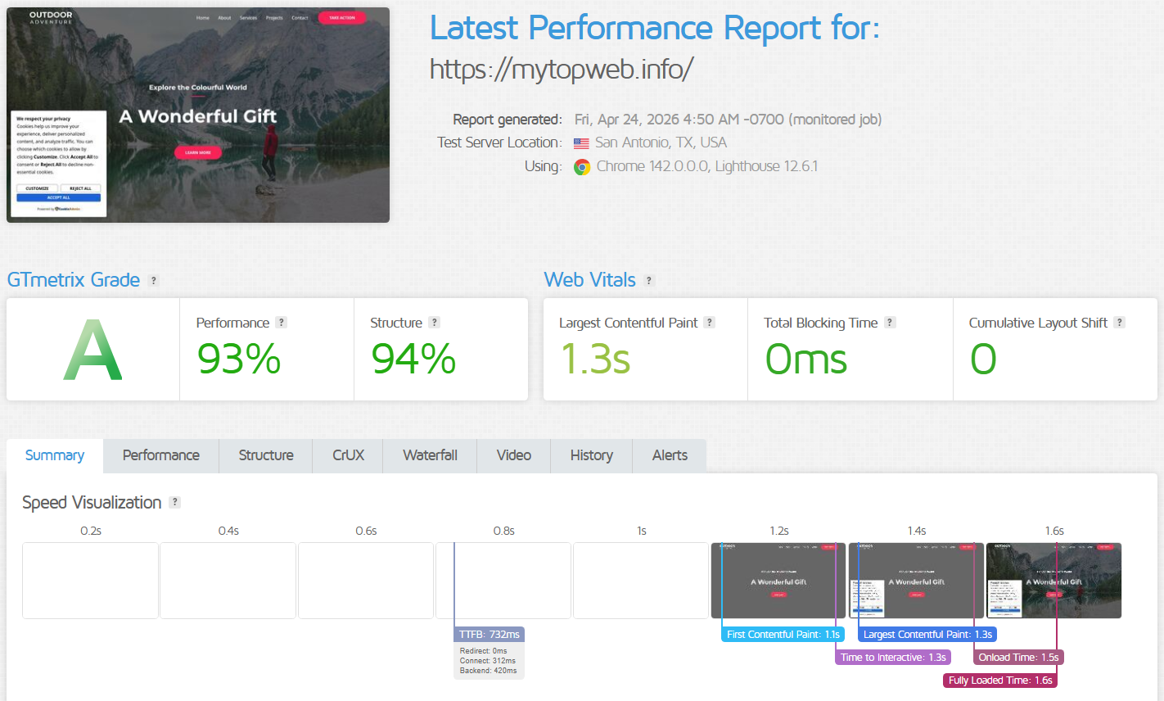Viewport: 1164px width, 701px height.
Task: Click the site screenshot thumbnail
Action: [198, 115]
